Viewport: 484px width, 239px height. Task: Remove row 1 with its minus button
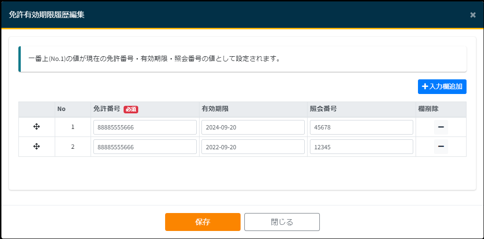pos(441,127)
